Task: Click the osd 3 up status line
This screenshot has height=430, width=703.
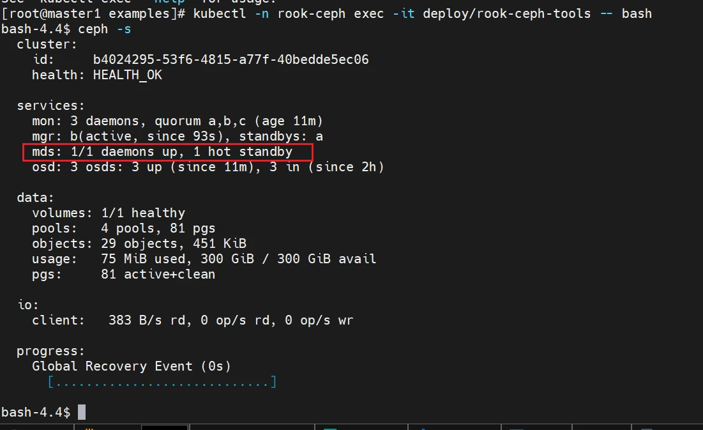Action: pos(208,167)
